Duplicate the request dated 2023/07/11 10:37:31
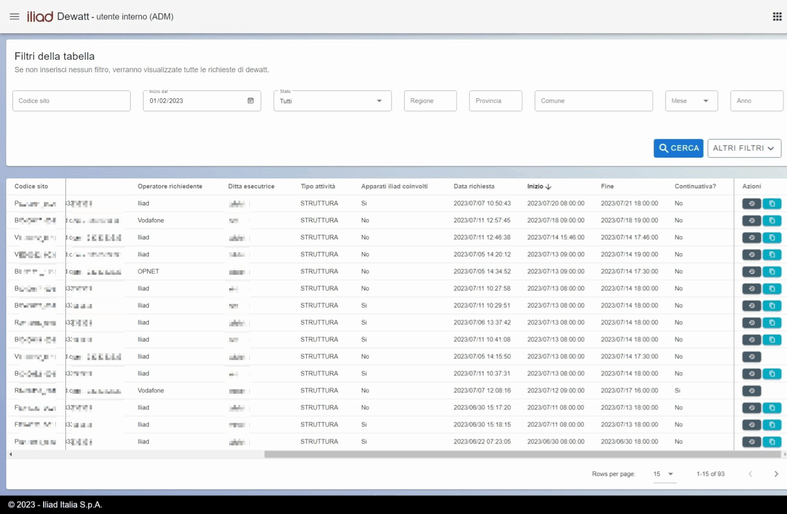The height and width of the screenshot is (514, 787). (772, 374)
